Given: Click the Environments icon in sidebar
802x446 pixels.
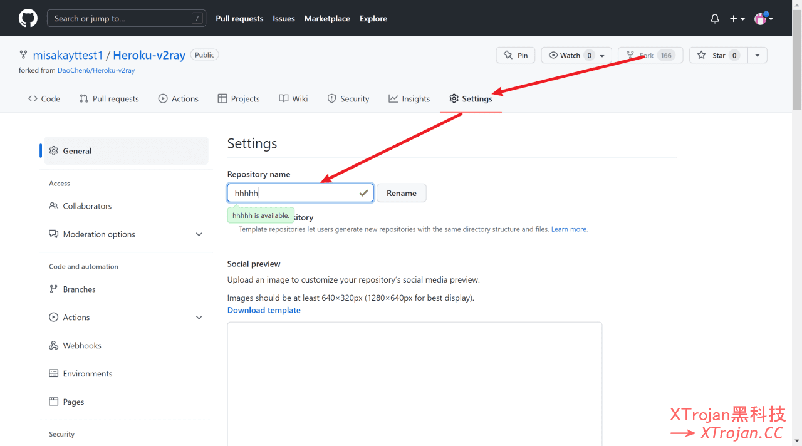Looking at the screenshot, I should (x=54, y=374).
